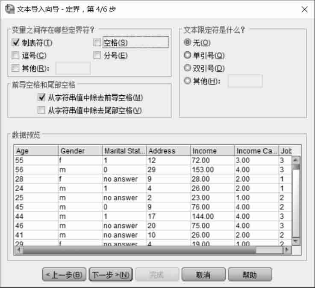Image resolution: width=315 pixels, height=288 pixels.
Task: Click the wizard title bar icon
Action: (x=10, y=9)
